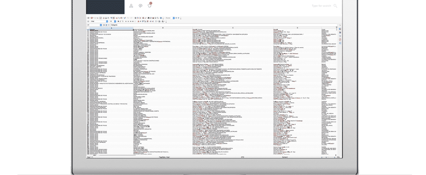Click the Paste icon in toolbar
This screenshot has width=426, height=175.
point(121,18)
